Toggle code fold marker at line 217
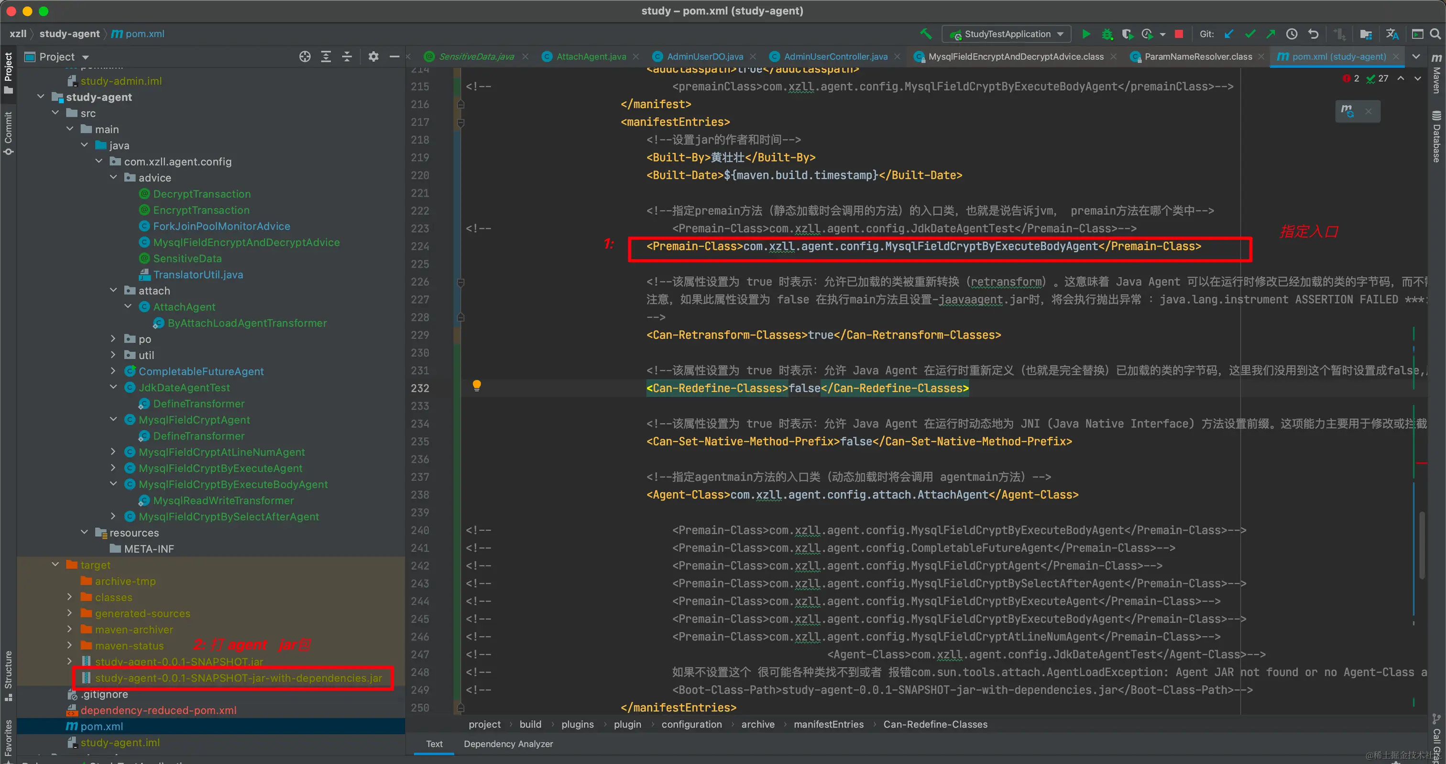 (x=460, y=122)
